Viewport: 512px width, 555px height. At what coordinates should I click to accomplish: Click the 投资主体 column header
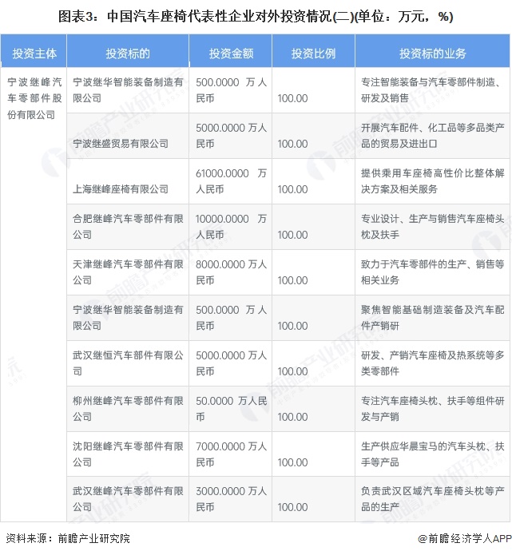[x=34, y=54]
